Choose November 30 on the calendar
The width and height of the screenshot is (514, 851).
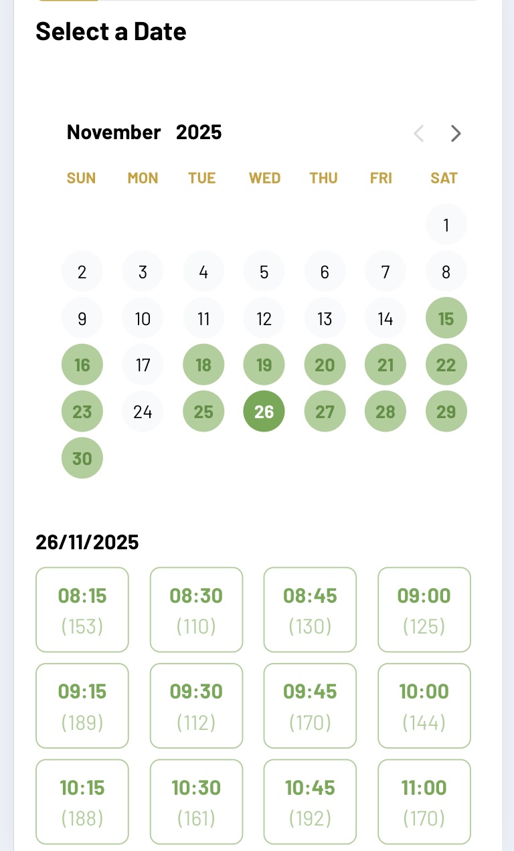pos(82,459)
